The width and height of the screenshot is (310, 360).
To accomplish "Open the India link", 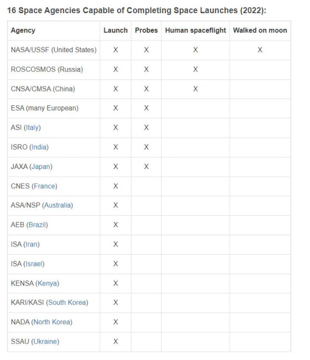I will (39, 147).
